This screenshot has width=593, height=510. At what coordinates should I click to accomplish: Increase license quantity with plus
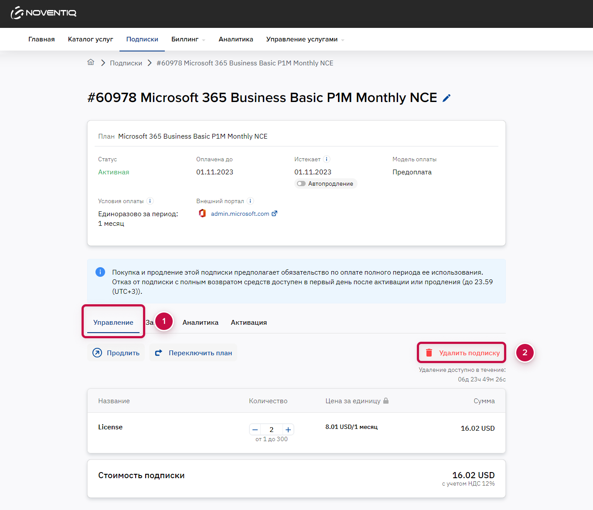[x=288, y=429]
